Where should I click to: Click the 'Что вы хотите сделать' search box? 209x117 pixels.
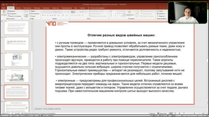(x=96, y=8)
